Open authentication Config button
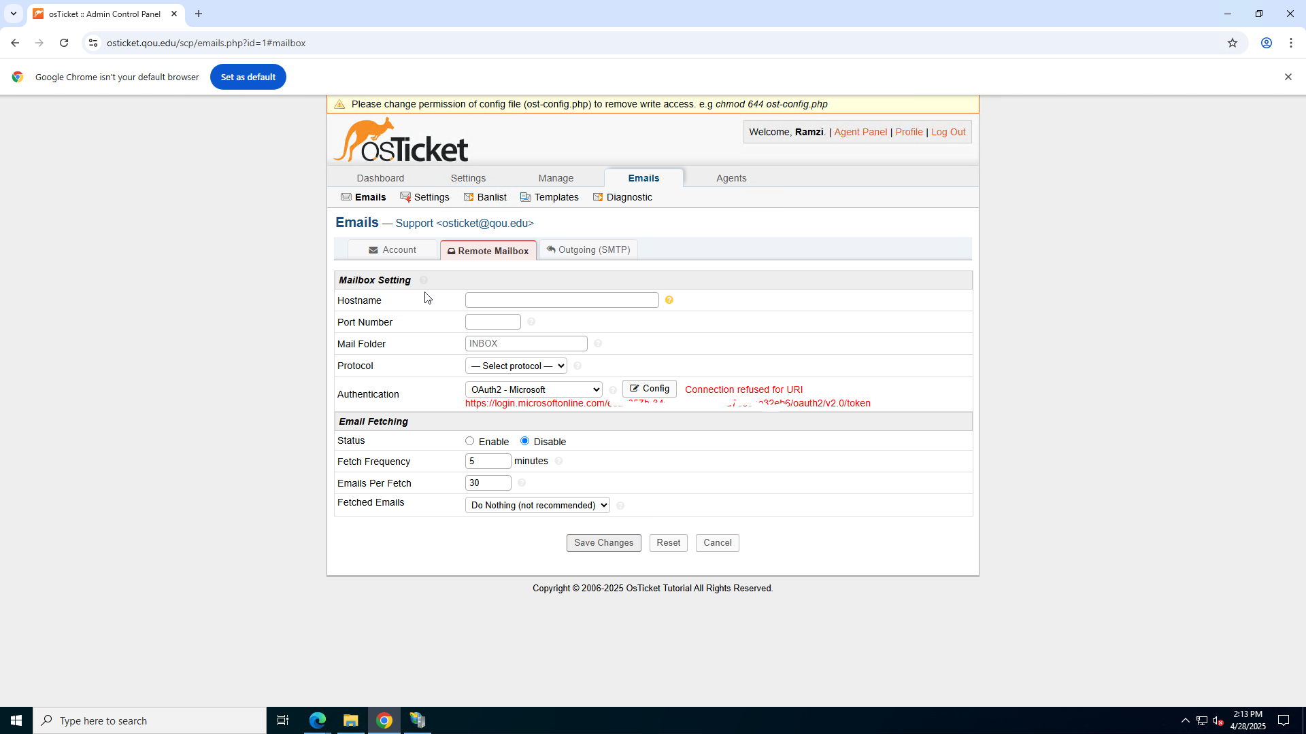 (650, 389)
